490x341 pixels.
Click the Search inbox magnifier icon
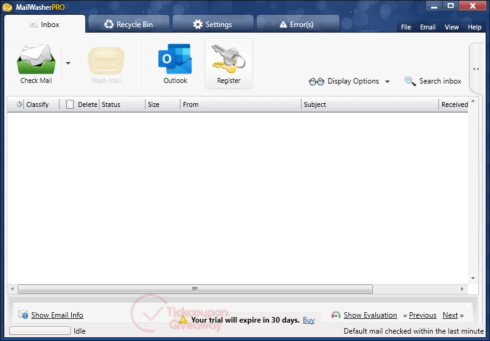[x=410, y=81]
